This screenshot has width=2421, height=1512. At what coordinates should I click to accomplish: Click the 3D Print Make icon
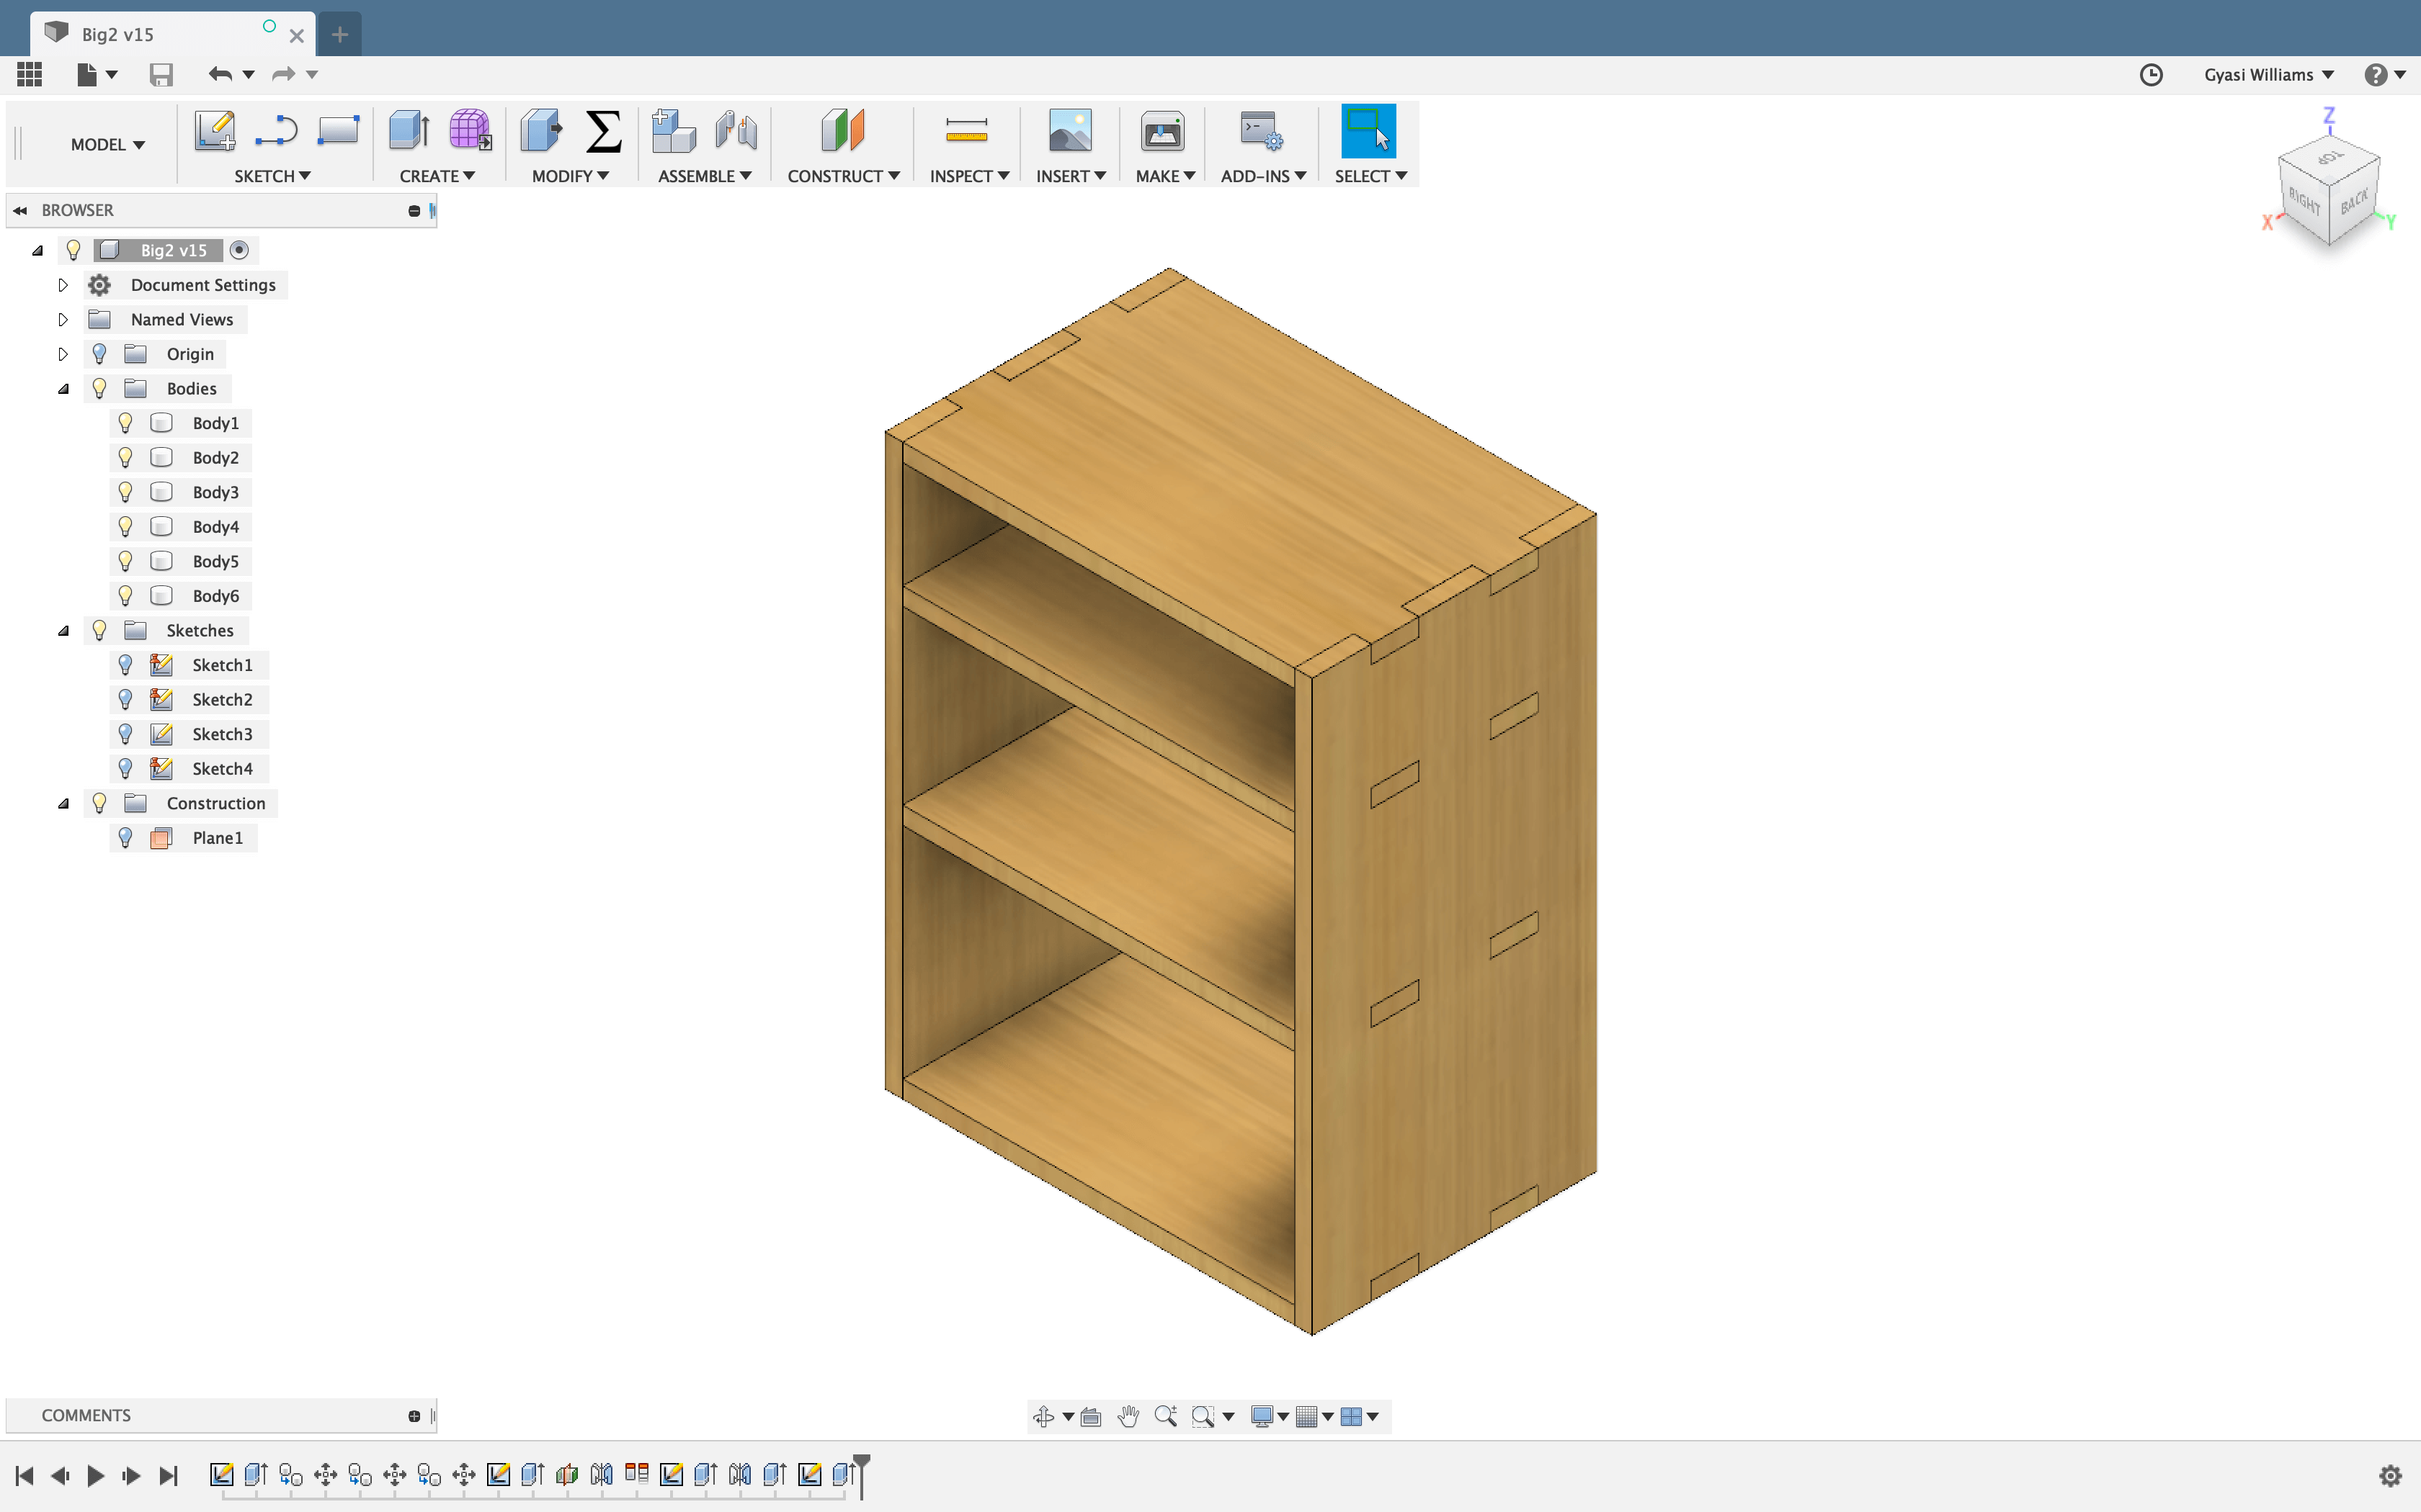pyautogui.click(x=1162, y=131)
